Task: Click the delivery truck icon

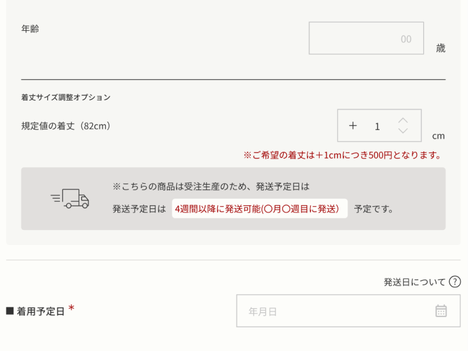Action: coord(70,198)
